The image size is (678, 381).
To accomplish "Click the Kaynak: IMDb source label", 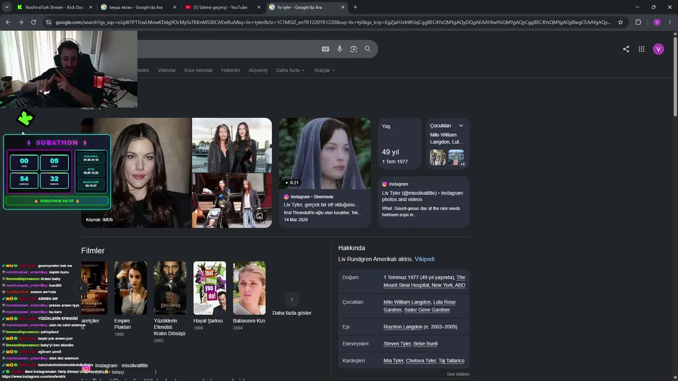I will pyautogui.click(x=99, y=220).
